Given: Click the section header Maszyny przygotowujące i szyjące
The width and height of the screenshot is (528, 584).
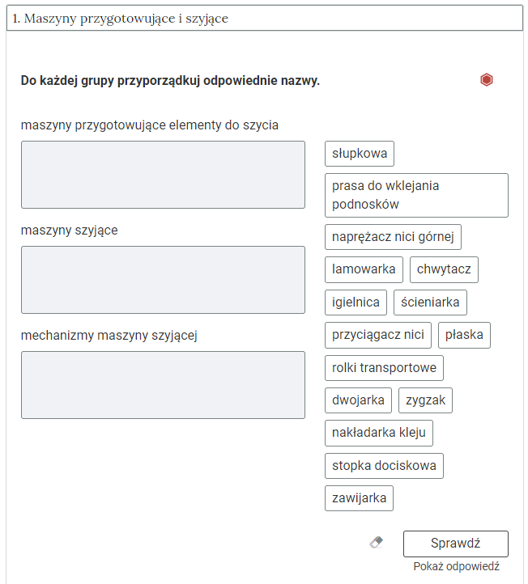Looking at the screenshot, I should (x=264, y=19).
